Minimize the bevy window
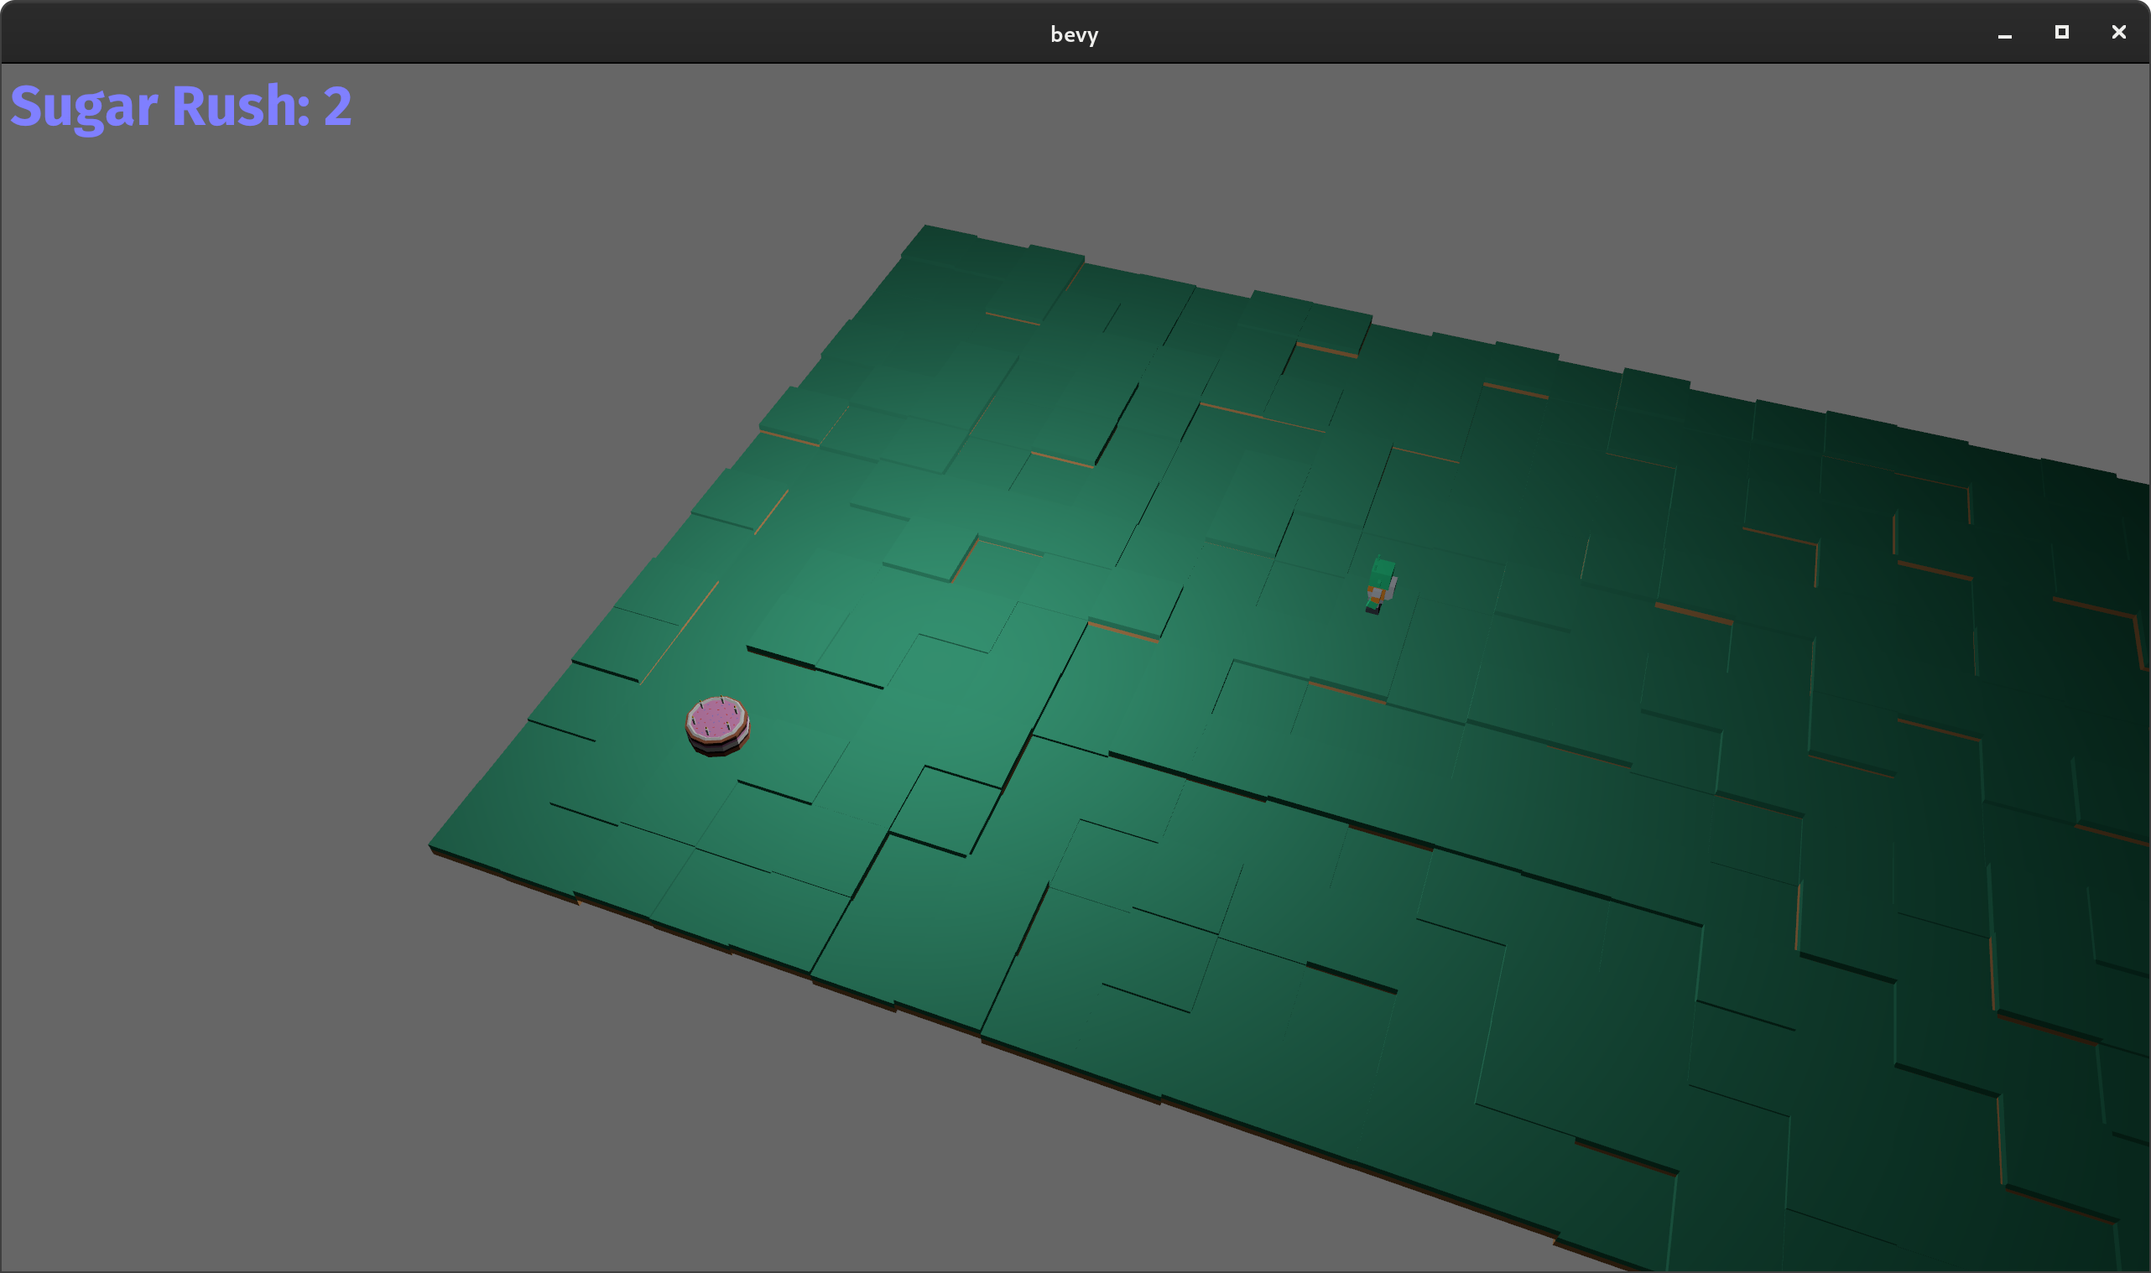Viewport: 2151px width, 1273px height. (x=2004, y=34)
